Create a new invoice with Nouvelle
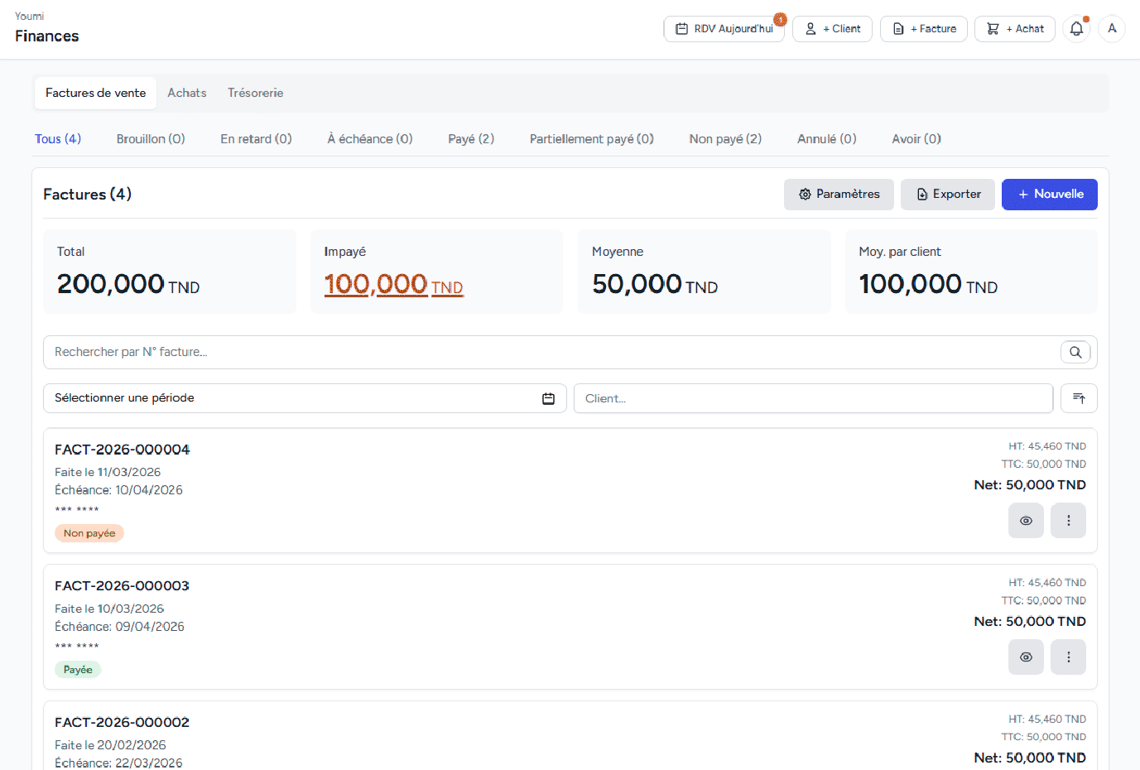Image resolution: width=1140 pixels, height=770 pixels. 1049,195
